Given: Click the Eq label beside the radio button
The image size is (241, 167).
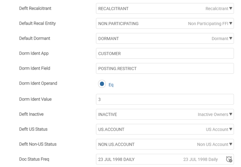Looking at the screenshot, I should pos(111,85).
